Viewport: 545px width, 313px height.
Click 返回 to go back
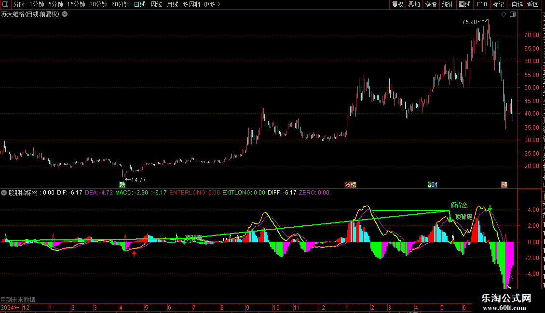[x=533, y=4]
